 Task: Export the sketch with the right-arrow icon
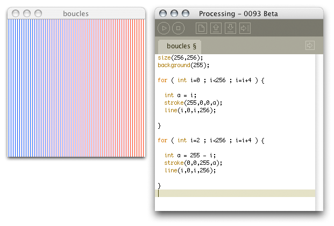coord(245,28)
